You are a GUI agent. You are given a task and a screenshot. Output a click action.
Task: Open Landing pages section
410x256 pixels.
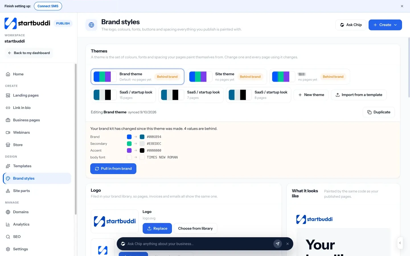pyautogui.click(x=37, y=96)
